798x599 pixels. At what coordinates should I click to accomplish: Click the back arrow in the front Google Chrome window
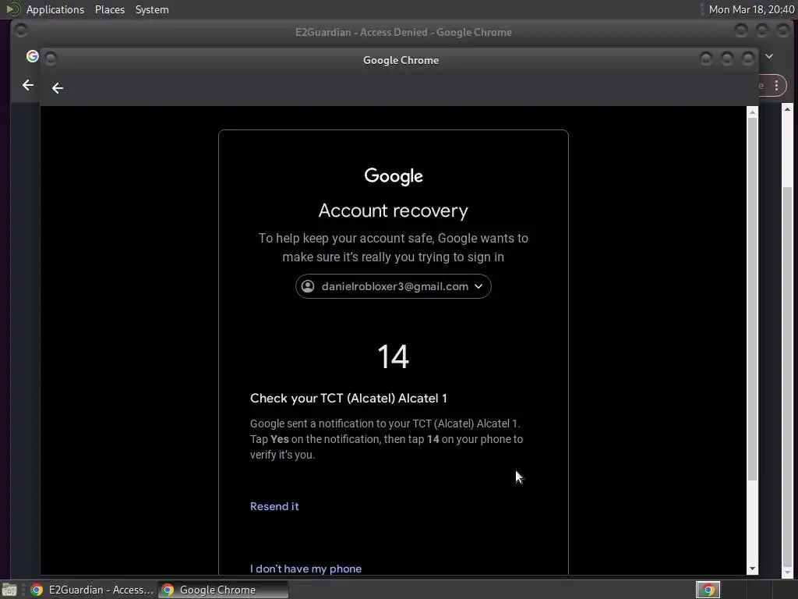coord(58,88)
